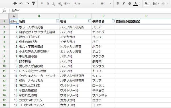Click cell 羽ばたけ！サクラダ工務店
This screenshot has height=108, width=171.
click(39, 32)
